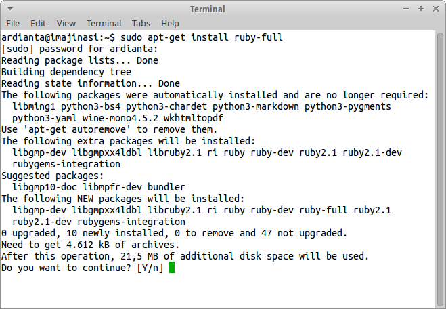Open the Tabs menu
Viewport: 446px width, 309px height.
pyautogui.click(x=141, y=23)
